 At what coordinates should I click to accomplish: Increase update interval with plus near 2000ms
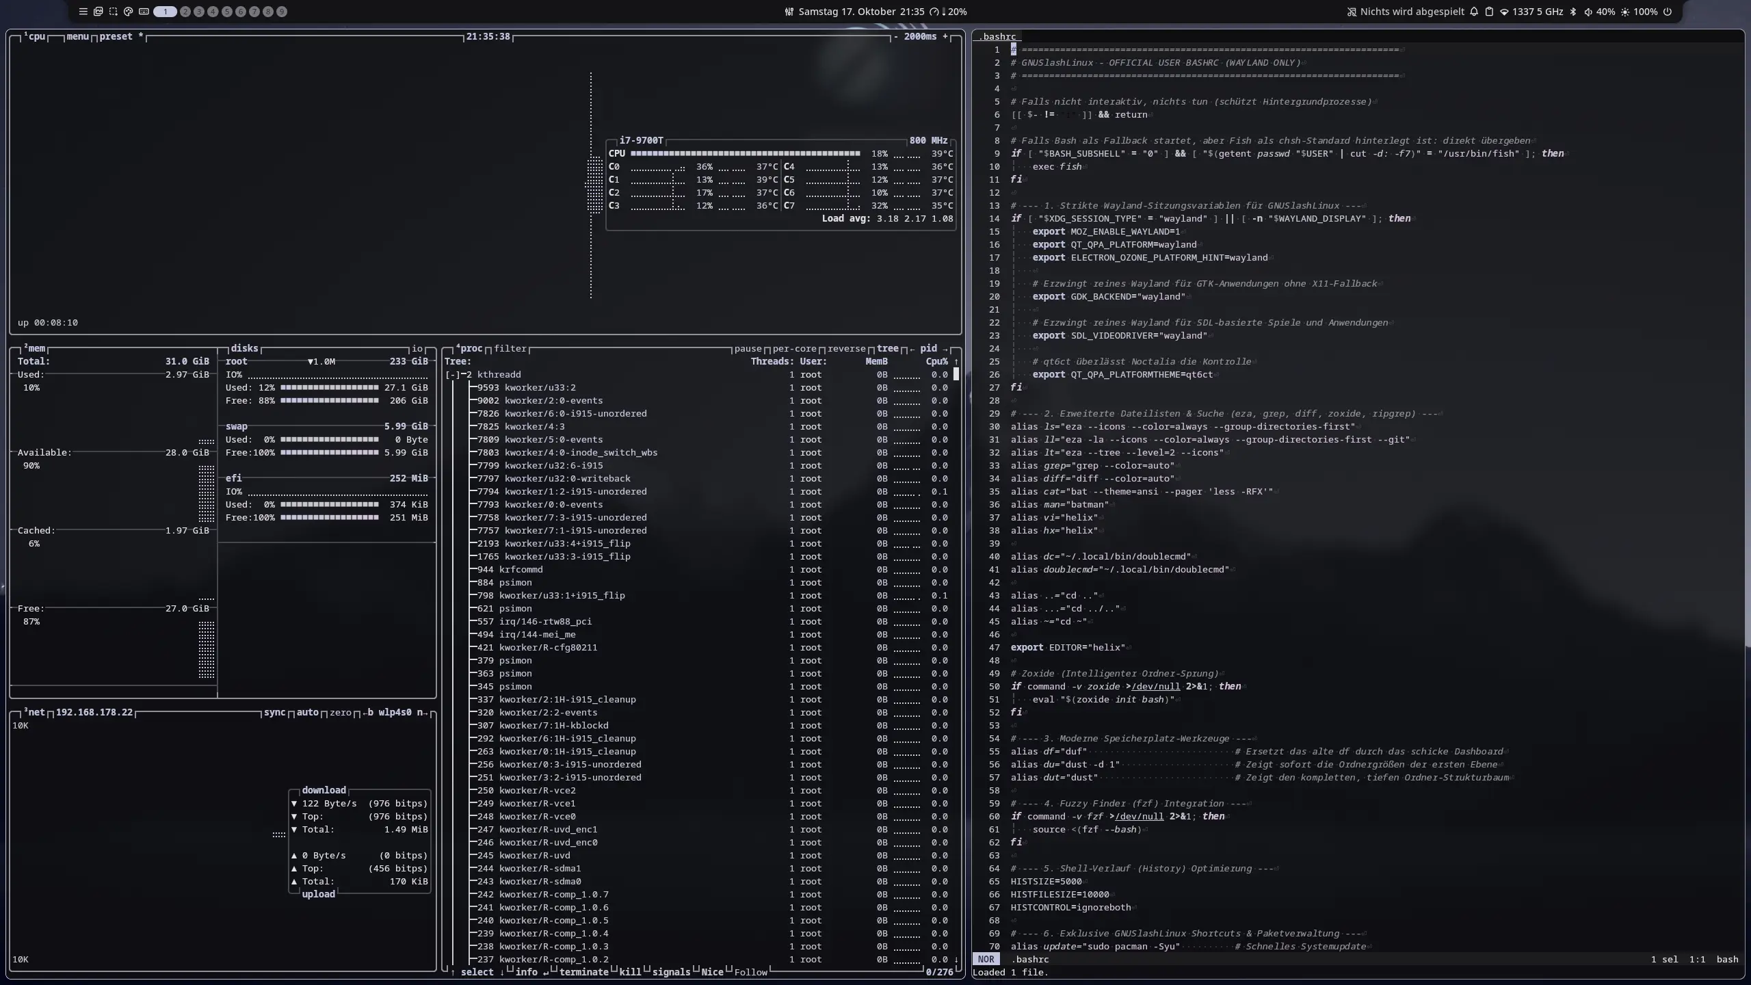(x=945, y=36)
